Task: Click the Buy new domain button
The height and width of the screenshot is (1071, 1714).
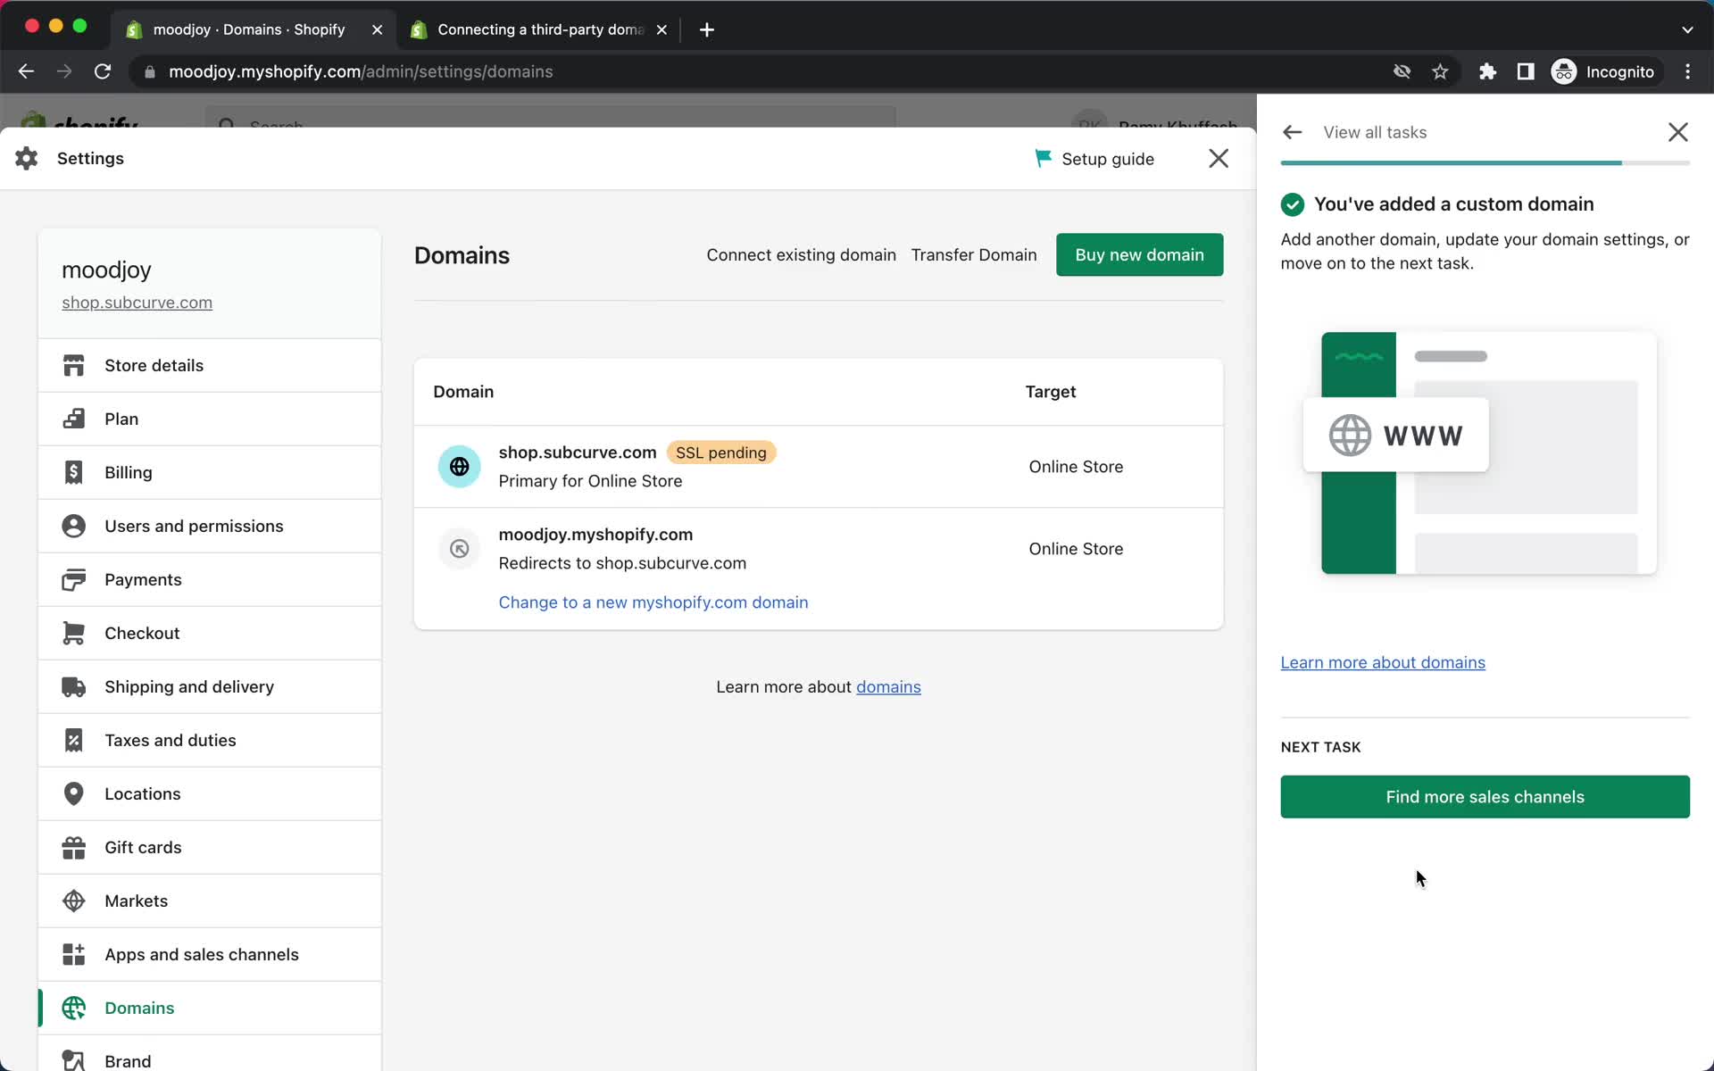Action: [x=1139, y=254]
